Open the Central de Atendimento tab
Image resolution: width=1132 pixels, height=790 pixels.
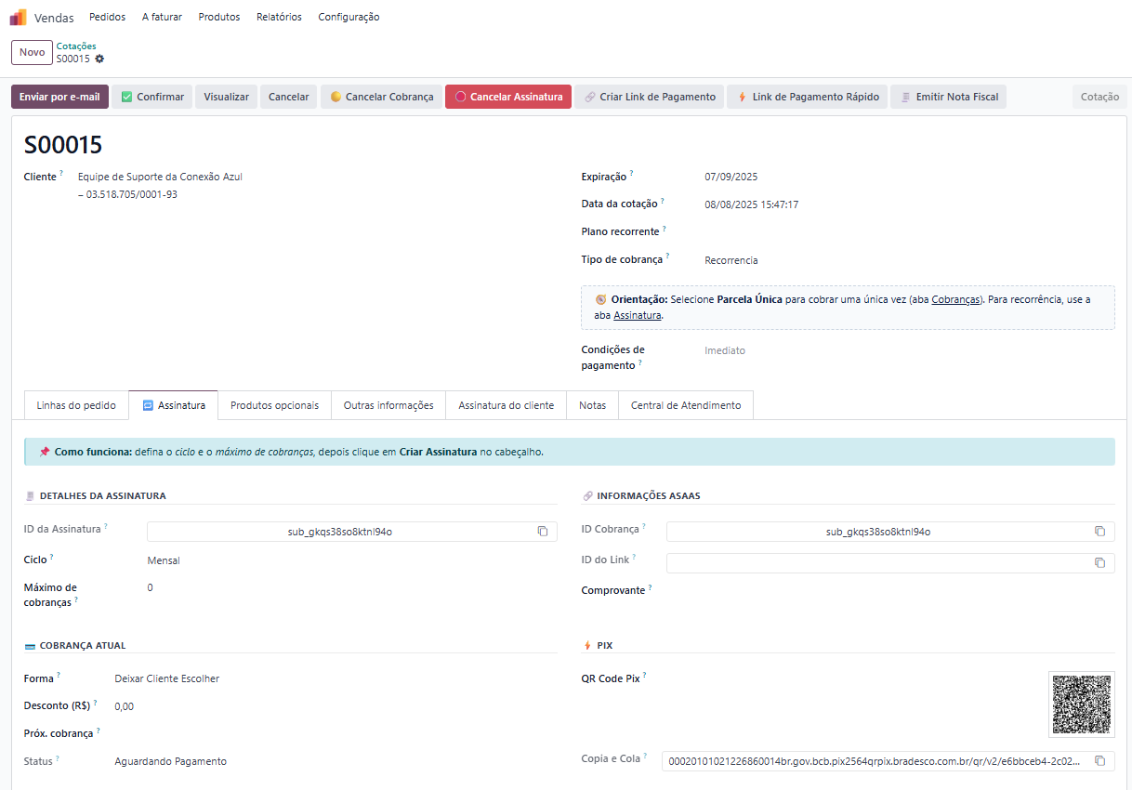(686, 405)
